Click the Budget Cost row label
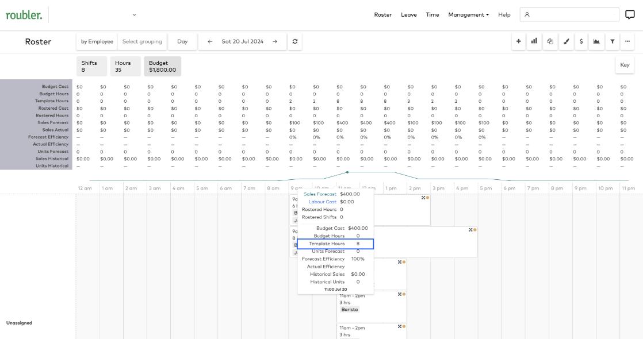Image resolution: width=643 pixels, height=339 pixels. 55,87
